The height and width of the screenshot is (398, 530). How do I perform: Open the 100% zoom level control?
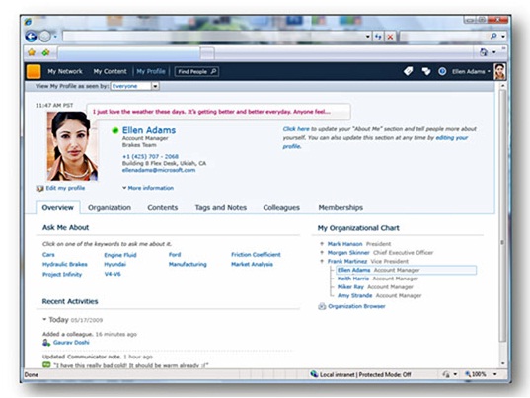pyautogui.click(x=481, y=374)
